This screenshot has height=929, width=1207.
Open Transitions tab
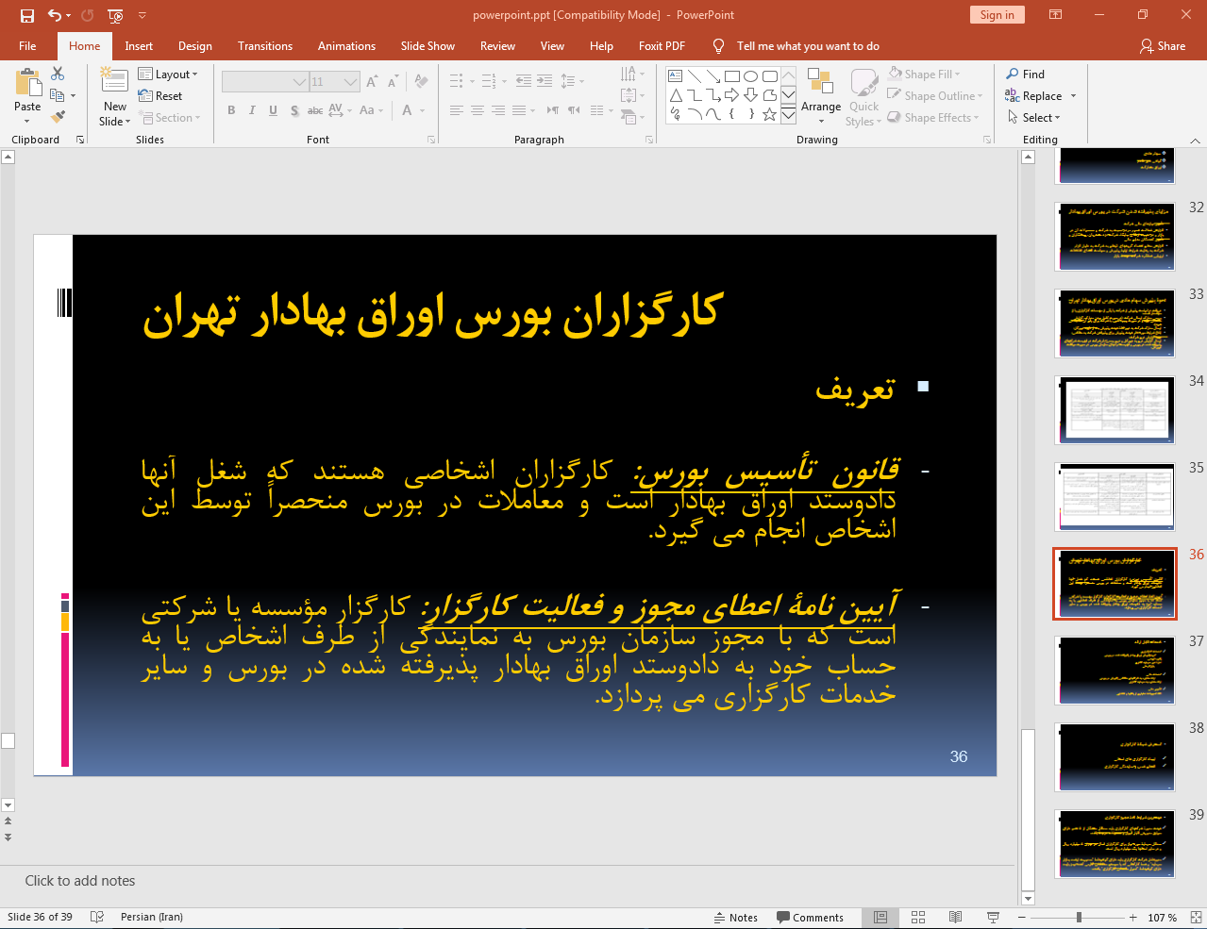pyautogui.click(x=265, y=46)
